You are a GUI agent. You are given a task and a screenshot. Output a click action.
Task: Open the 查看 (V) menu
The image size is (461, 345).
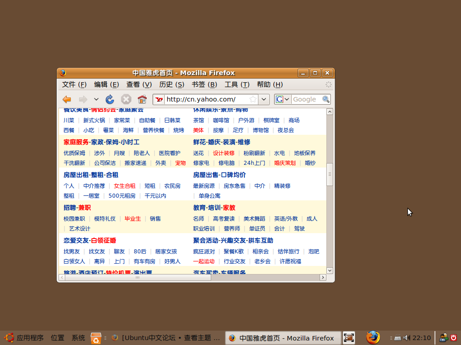click(x=139, y=84)
